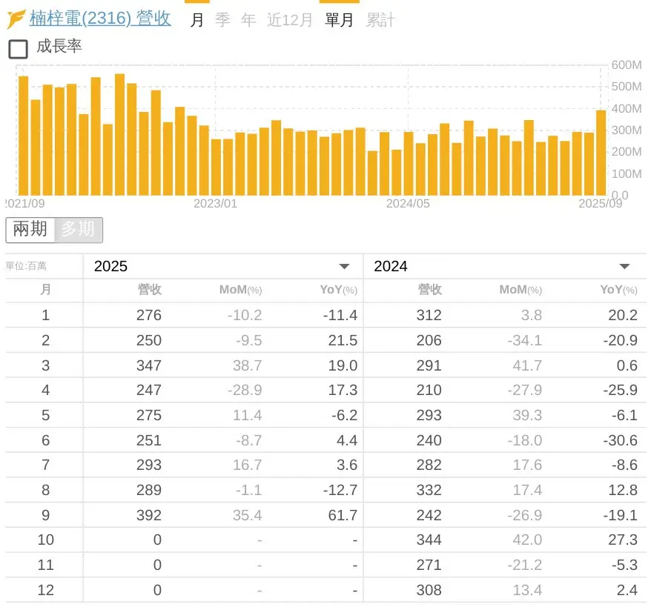This screenshot has width=651, height=607.
Task: Open the 楠梓電(2316) 營收 link
Action: [x=100, y=19]
